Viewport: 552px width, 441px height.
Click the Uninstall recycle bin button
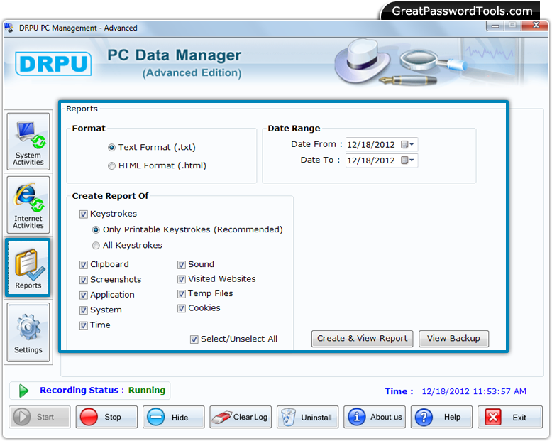coord(307,417)
